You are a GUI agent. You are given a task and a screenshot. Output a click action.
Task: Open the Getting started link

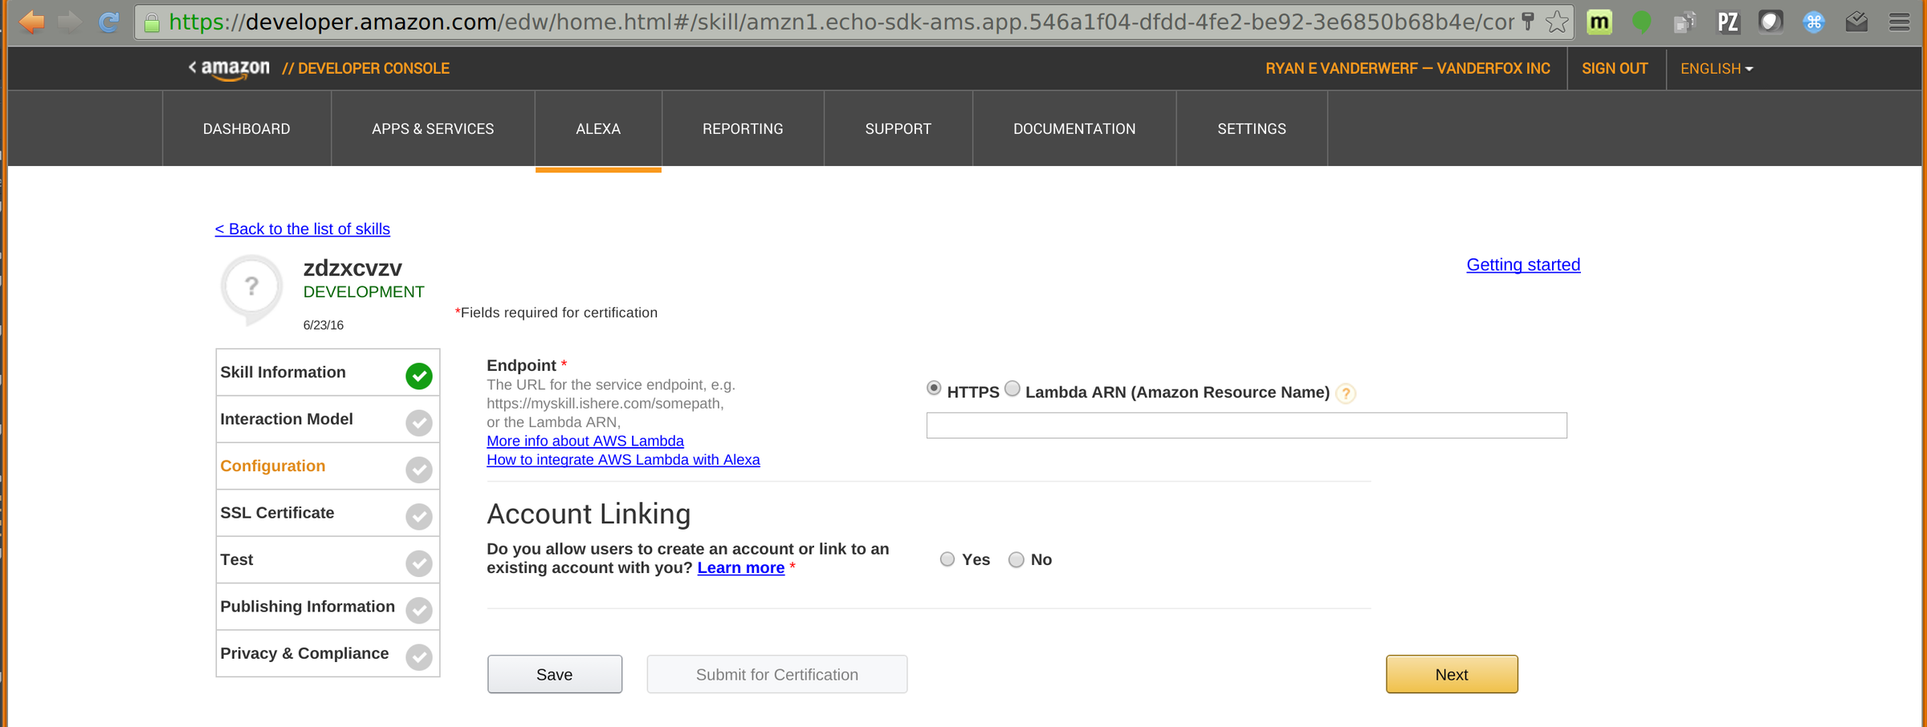tap(1523, 265)
